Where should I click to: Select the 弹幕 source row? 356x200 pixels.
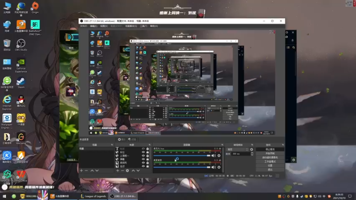click(x=133, y=159)
